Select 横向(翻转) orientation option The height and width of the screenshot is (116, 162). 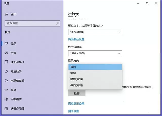pyautogui.click(x=95, y=79)
